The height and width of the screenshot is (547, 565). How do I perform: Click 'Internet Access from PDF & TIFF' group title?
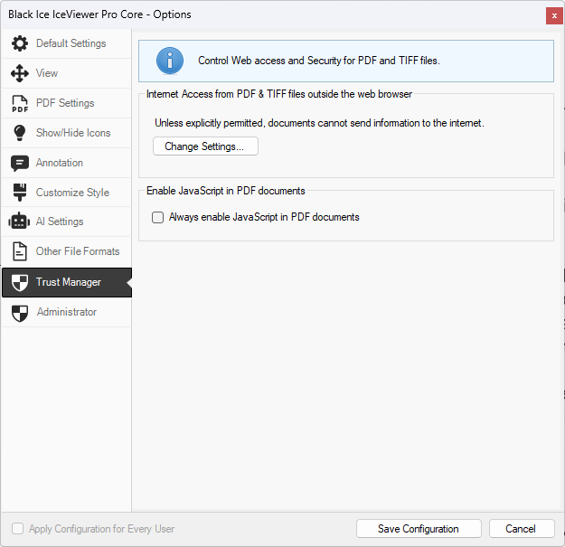tap(279, 94)
